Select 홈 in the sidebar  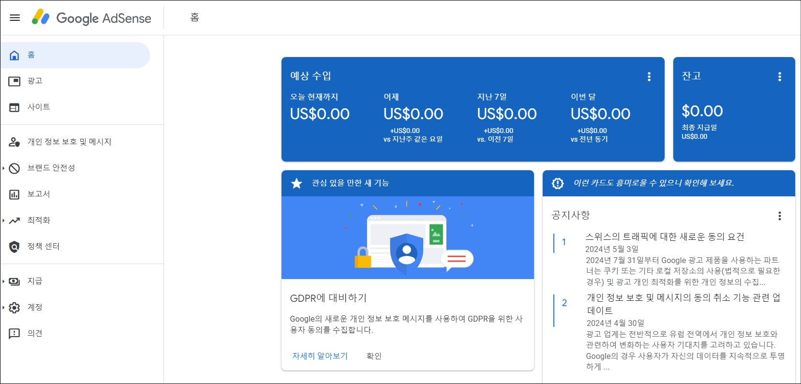pyautogui.click(x=75, y=55)
